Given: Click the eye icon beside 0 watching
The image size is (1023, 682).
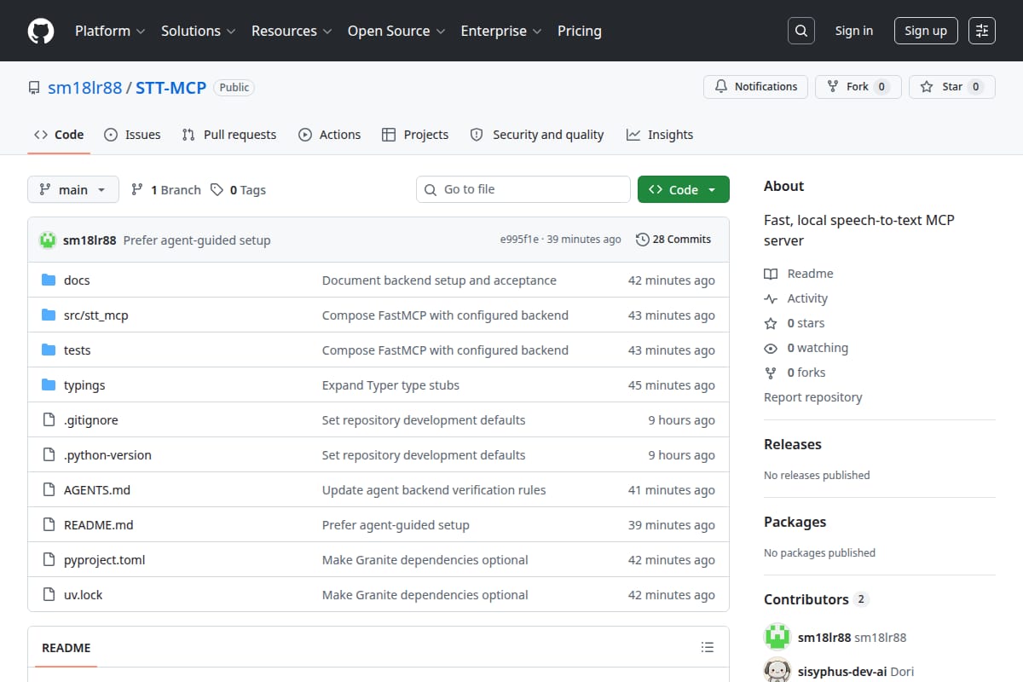Looking at the screenshot, I should tap(771, 348).
